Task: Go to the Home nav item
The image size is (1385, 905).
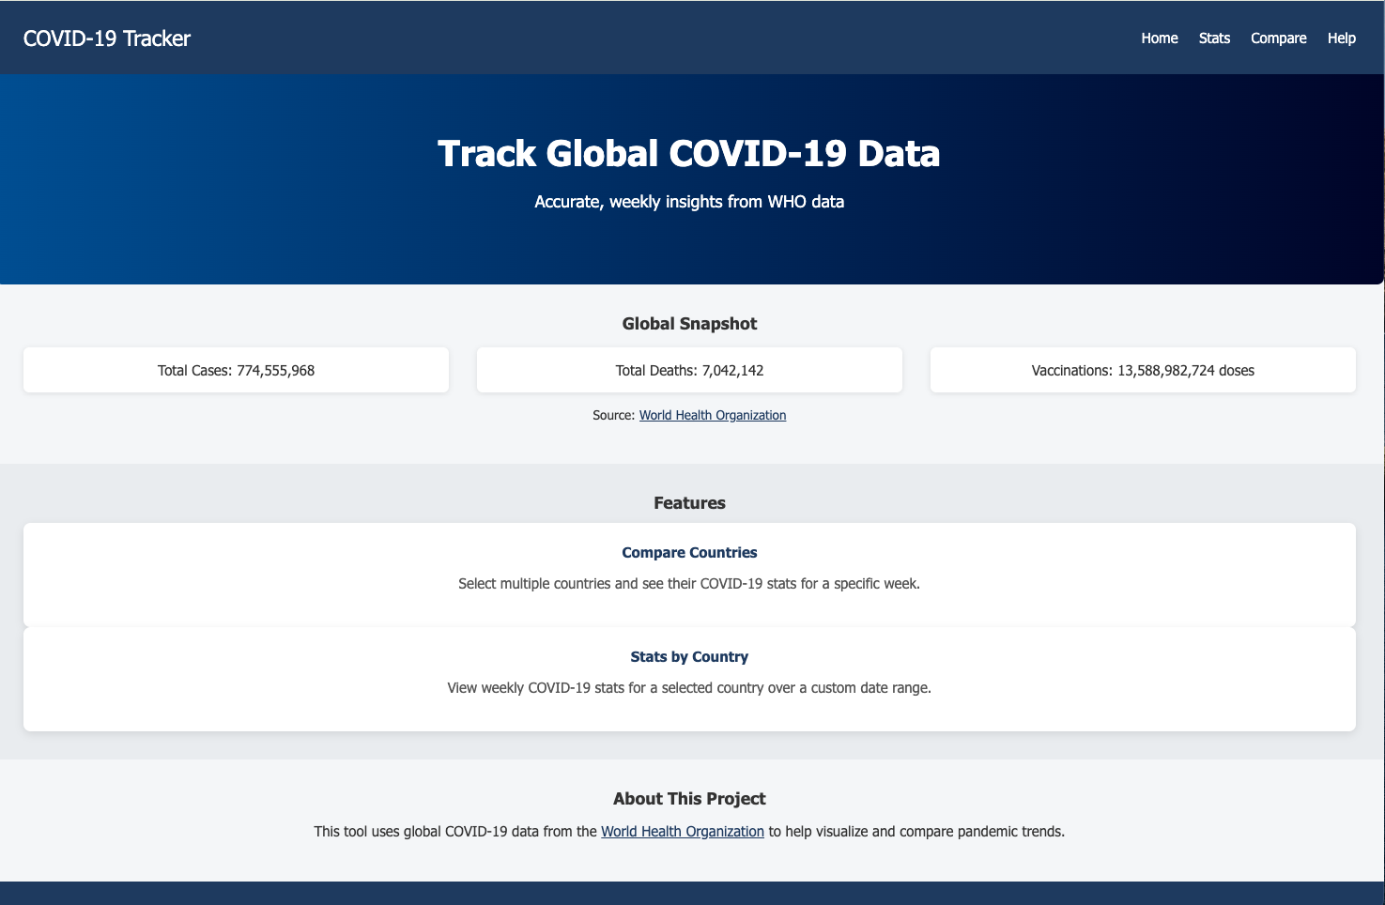Action: coord(1159,38)
